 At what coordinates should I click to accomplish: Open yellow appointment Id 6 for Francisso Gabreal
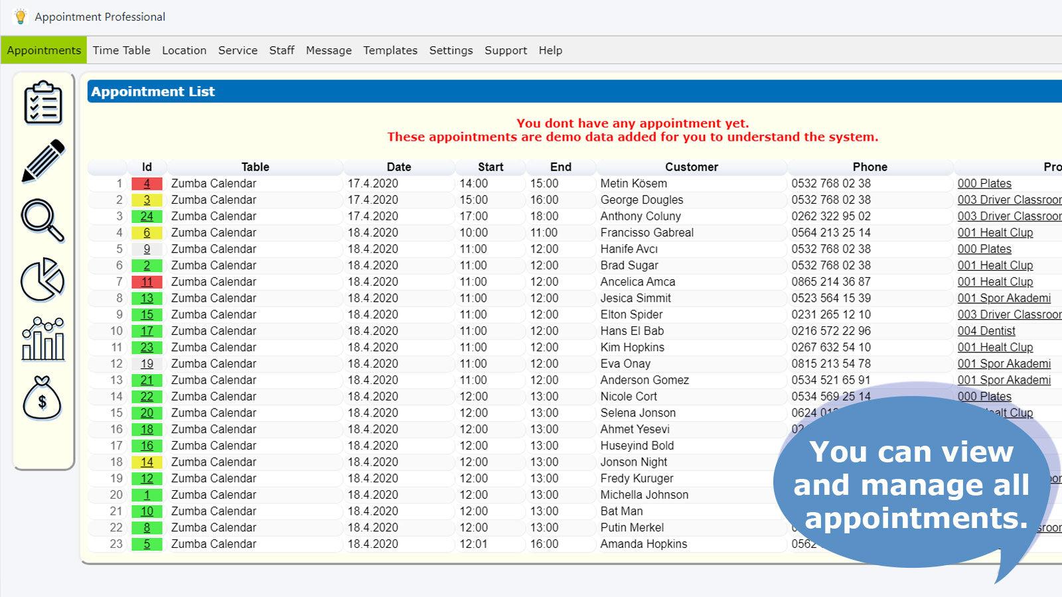[147, 232]
